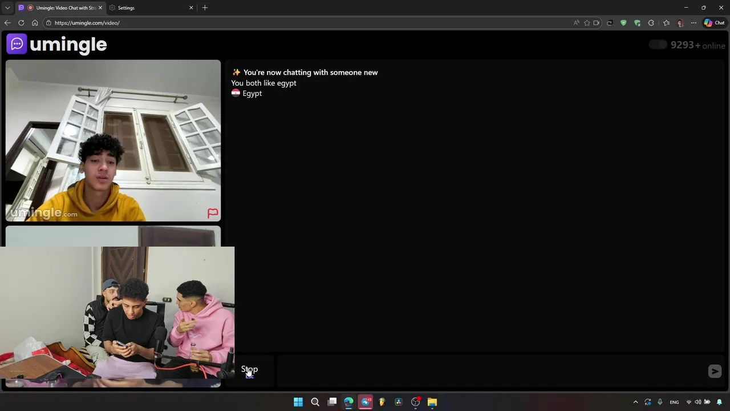Open the browser home page
730x411 pixels.
pyautogui.click(x=35, y=23)
